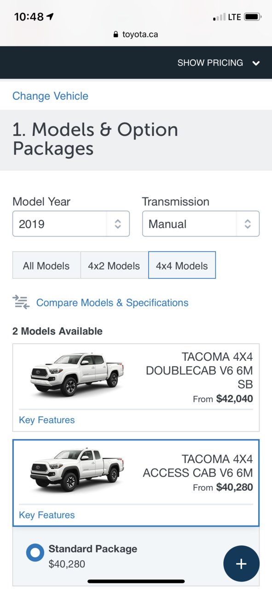The height and width of the screenshot is (589, 272).
Task: Click the compare models arrows icon
Action: click(x=21, y=302)
